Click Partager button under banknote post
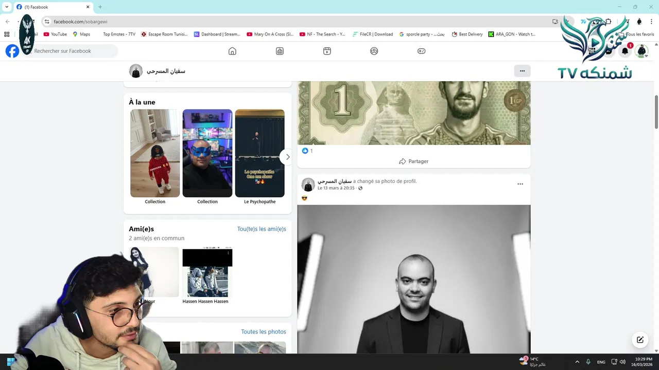The width and height of the screenshot is (659, 370). pyautogui.click(x=414, y=161)
